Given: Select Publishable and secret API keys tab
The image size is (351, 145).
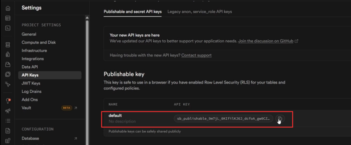Looking at the screenshot, I should click(x=132, y=12).
